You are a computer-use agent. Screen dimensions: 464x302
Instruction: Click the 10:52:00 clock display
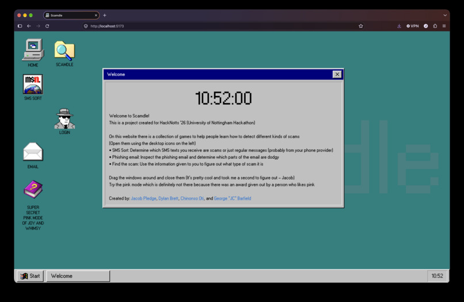223,98
